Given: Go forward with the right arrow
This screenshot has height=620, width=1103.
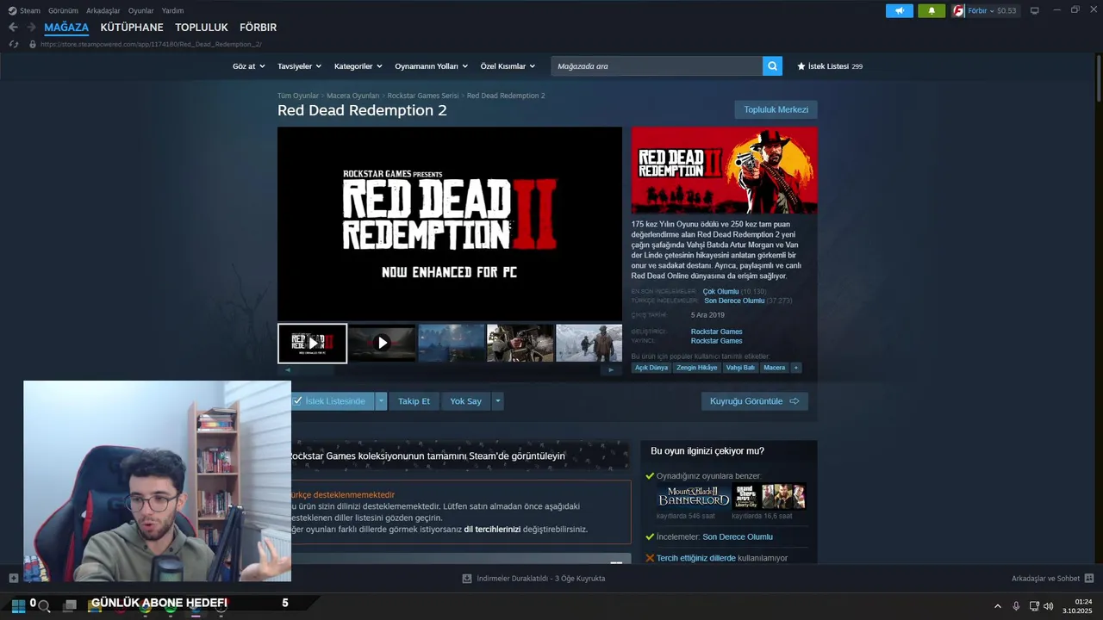Looking at the screenshot, I should click(31, 28).
